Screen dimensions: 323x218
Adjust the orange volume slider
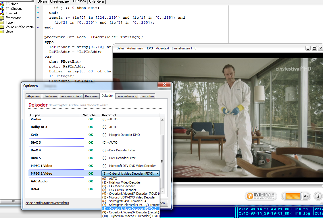tap(293, 196)
